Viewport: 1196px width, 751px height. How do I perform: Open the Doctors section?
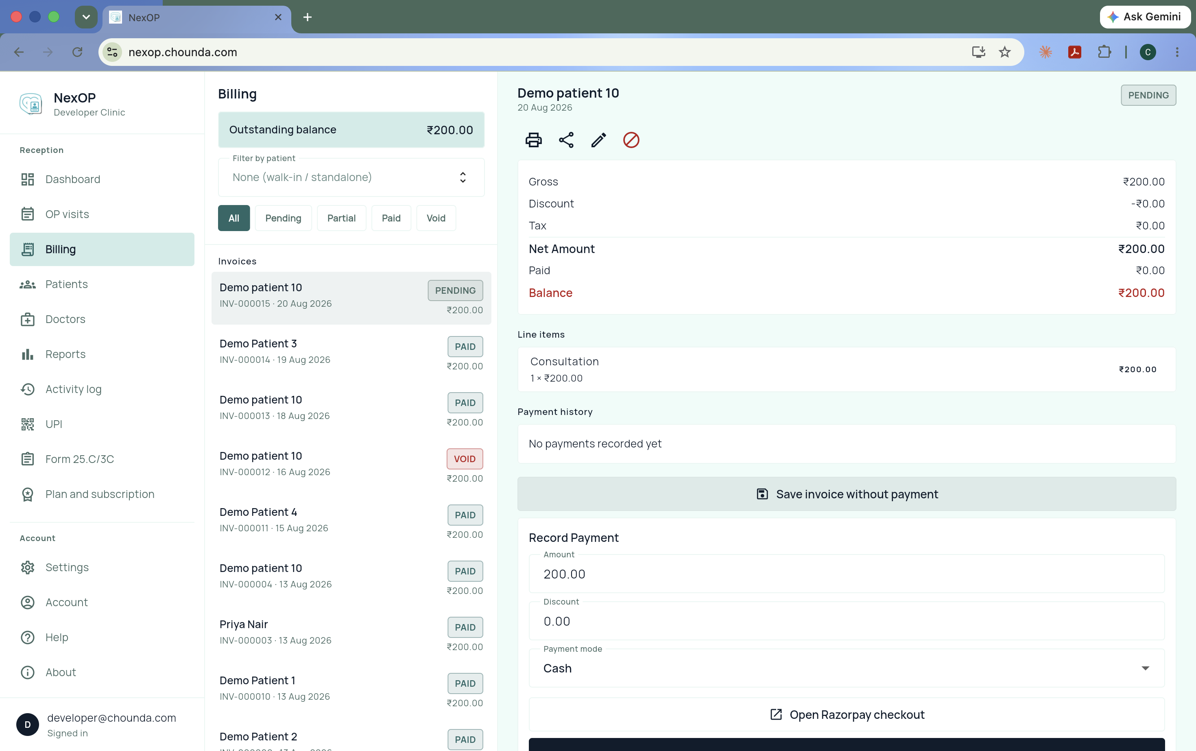point(102,319)
